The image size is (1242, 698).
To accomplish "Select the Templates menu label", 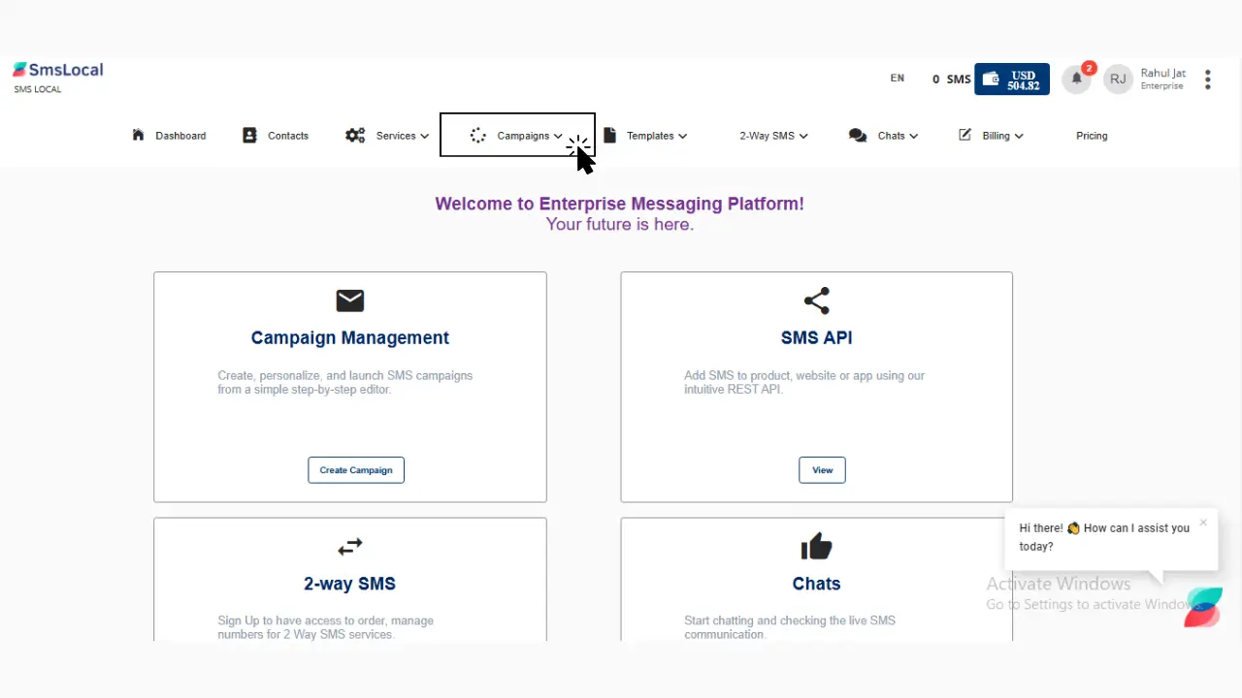I will click(x=650, y=136).
